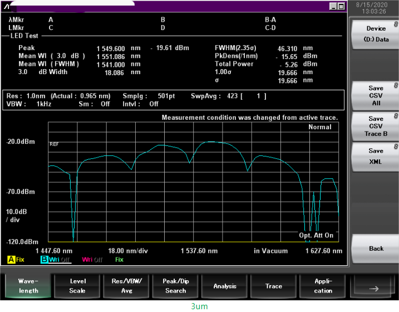
Task: Open the Peak/Dip Search menu
Action: pyautogui.click(x=175, y=286)
